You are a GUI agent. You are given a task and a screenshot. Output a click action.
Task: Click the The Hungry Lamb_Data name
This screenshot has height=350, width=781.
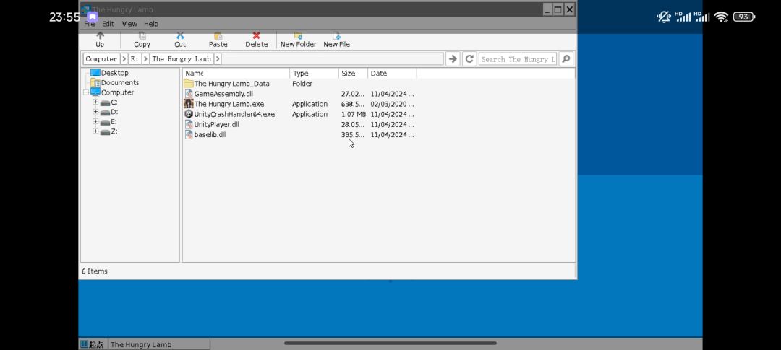tap(231, 84)
